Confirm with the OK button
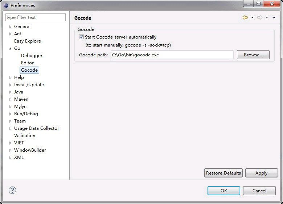Image resolution: width=283 pixels, height=204 pixels. click(x=224, y=191)
